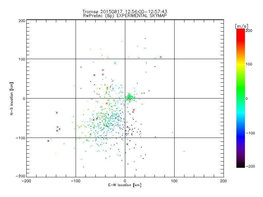Click N-S axis tick label '-100'
The image size is (263, 197).
(20, 138)
